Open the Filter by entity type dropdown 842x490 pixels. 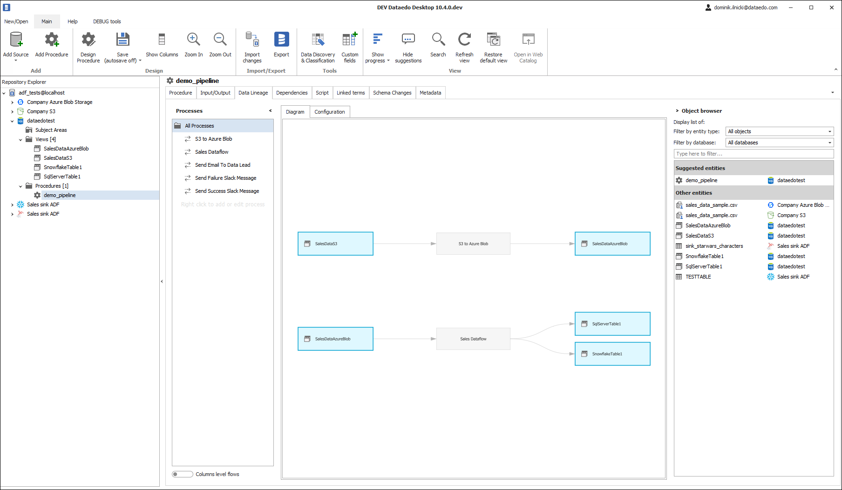[x=779, y=131]
